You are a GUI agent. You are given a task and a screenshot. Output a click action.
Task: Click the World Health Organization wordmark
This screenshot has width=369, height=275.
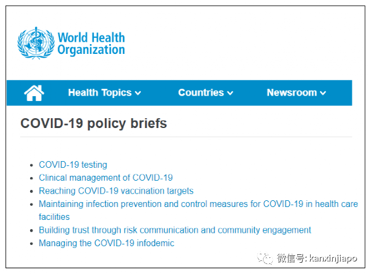click(x=91, y=43)
